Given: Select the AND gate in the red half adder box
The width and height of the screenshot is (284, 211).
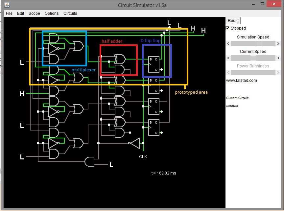Looking at the screenshot, I should [120, 70].
